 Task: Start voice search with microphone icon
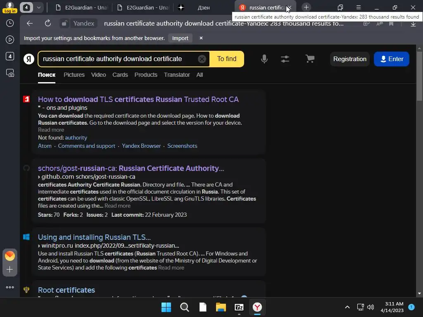point(264,59)
